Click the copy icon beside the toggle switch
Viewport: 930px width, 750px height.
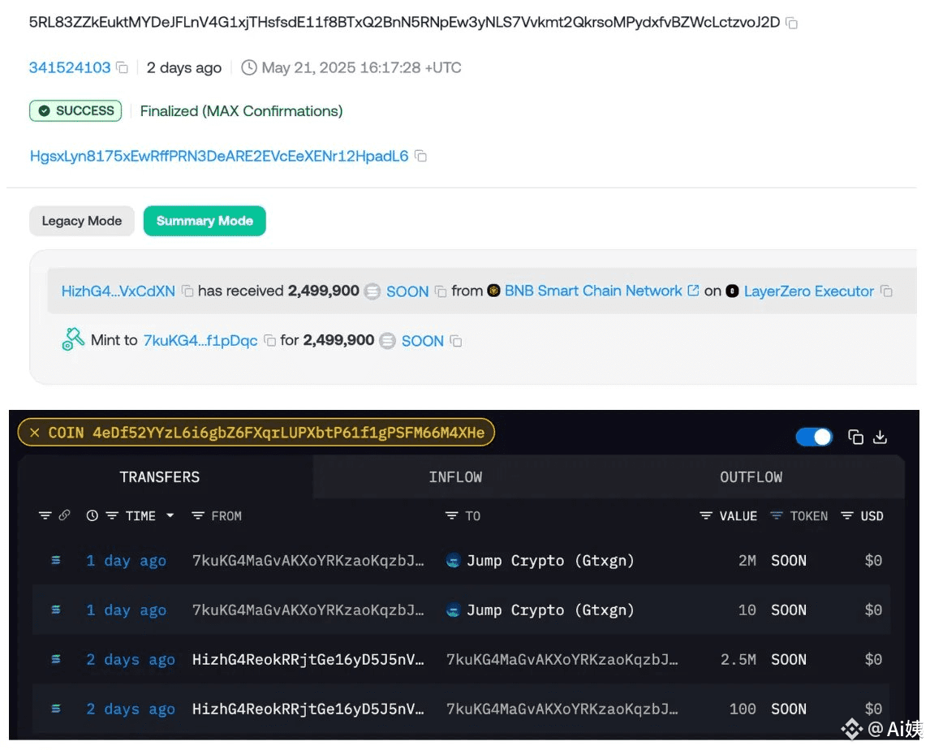tap(856, 437)
